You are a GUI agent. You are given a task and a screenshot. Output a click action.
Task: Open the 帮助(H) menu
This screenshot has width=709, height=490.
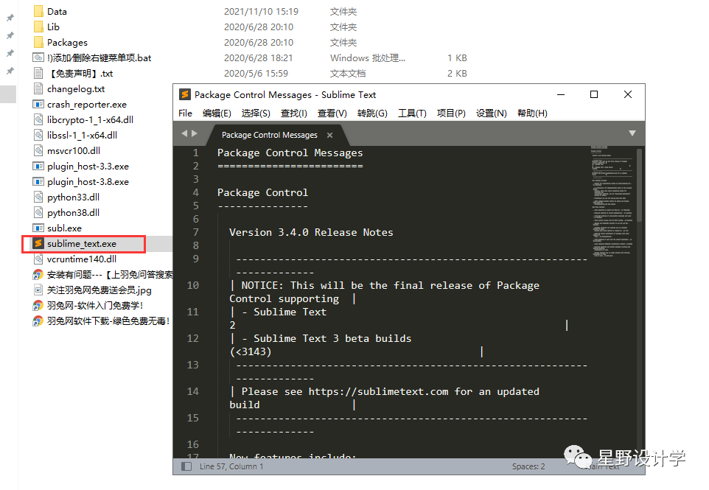(532, 113)
